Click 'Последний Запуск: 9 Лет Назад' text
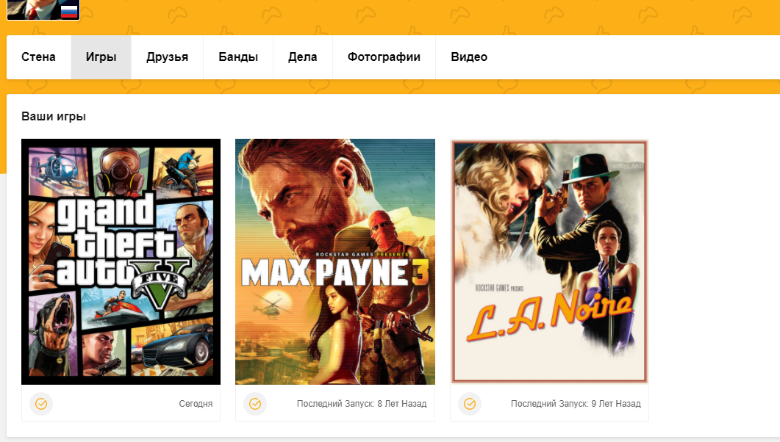780x442 pixels. tap(576, 404)
